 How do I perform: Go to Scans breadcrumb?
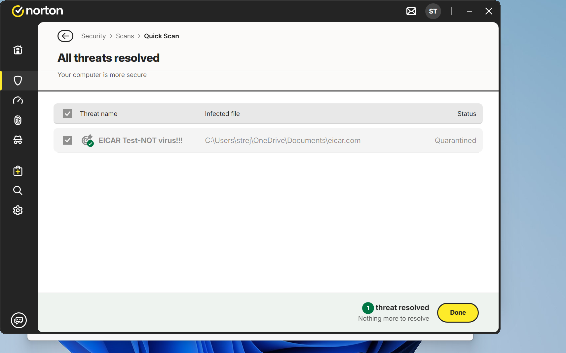click(125, 36)
